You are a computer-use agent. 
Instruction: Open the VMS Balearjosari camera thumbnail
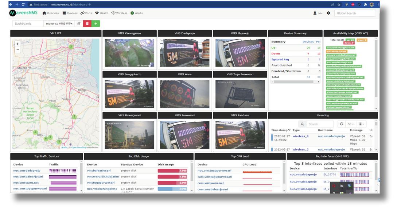coord(129,135)
